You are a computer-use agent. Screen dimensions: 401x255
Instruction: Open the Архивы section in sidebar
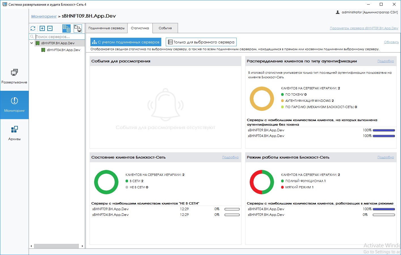(x=14, y=133)
